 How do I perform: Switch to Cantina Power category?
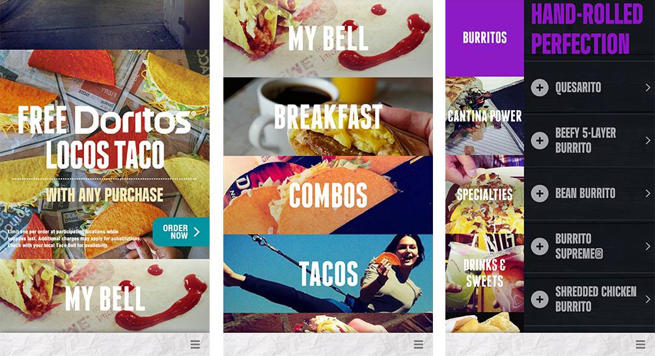484,116
